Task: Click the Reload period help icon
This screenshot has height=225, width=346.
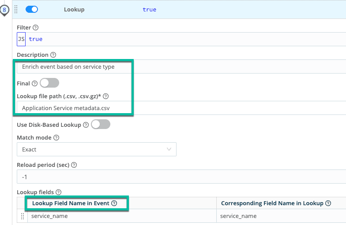Action: click(x=74, y=165)
